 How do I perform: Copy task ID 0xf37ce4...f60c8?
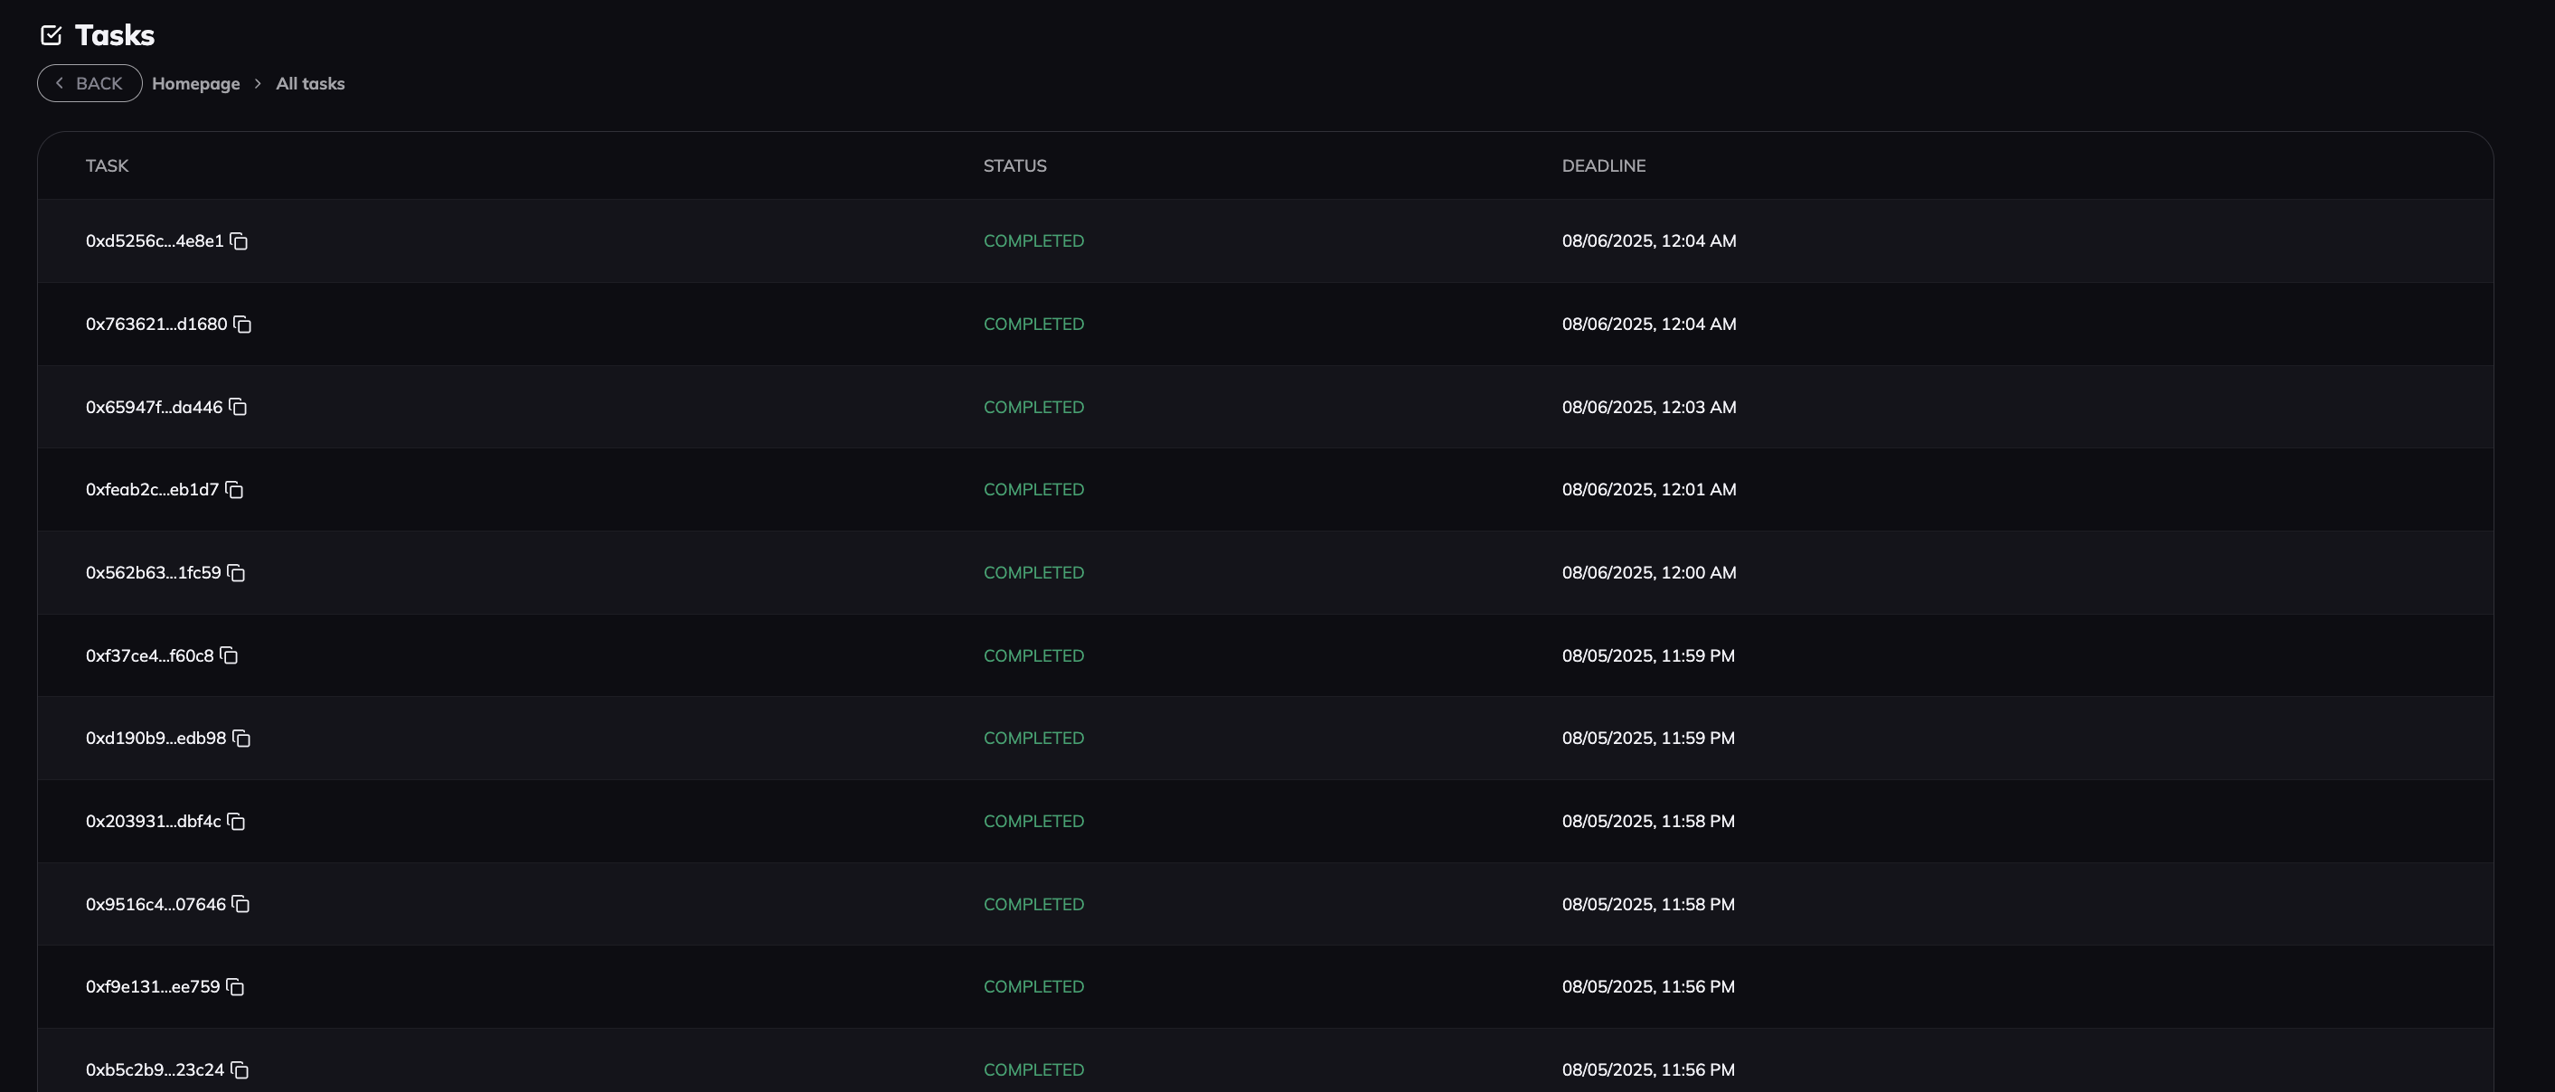coord(227,655)
